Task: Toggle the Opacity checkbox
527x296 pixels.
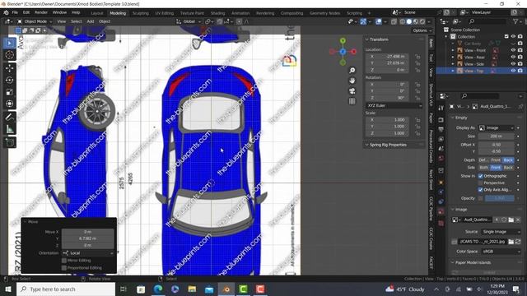Action: [481, 198]
